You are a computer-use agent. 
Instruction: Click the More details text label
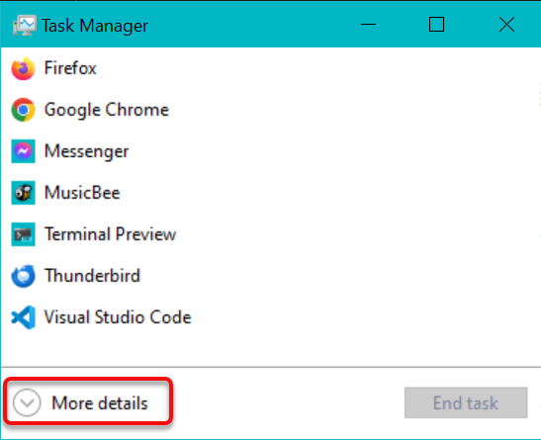click(x=100, y=402)
